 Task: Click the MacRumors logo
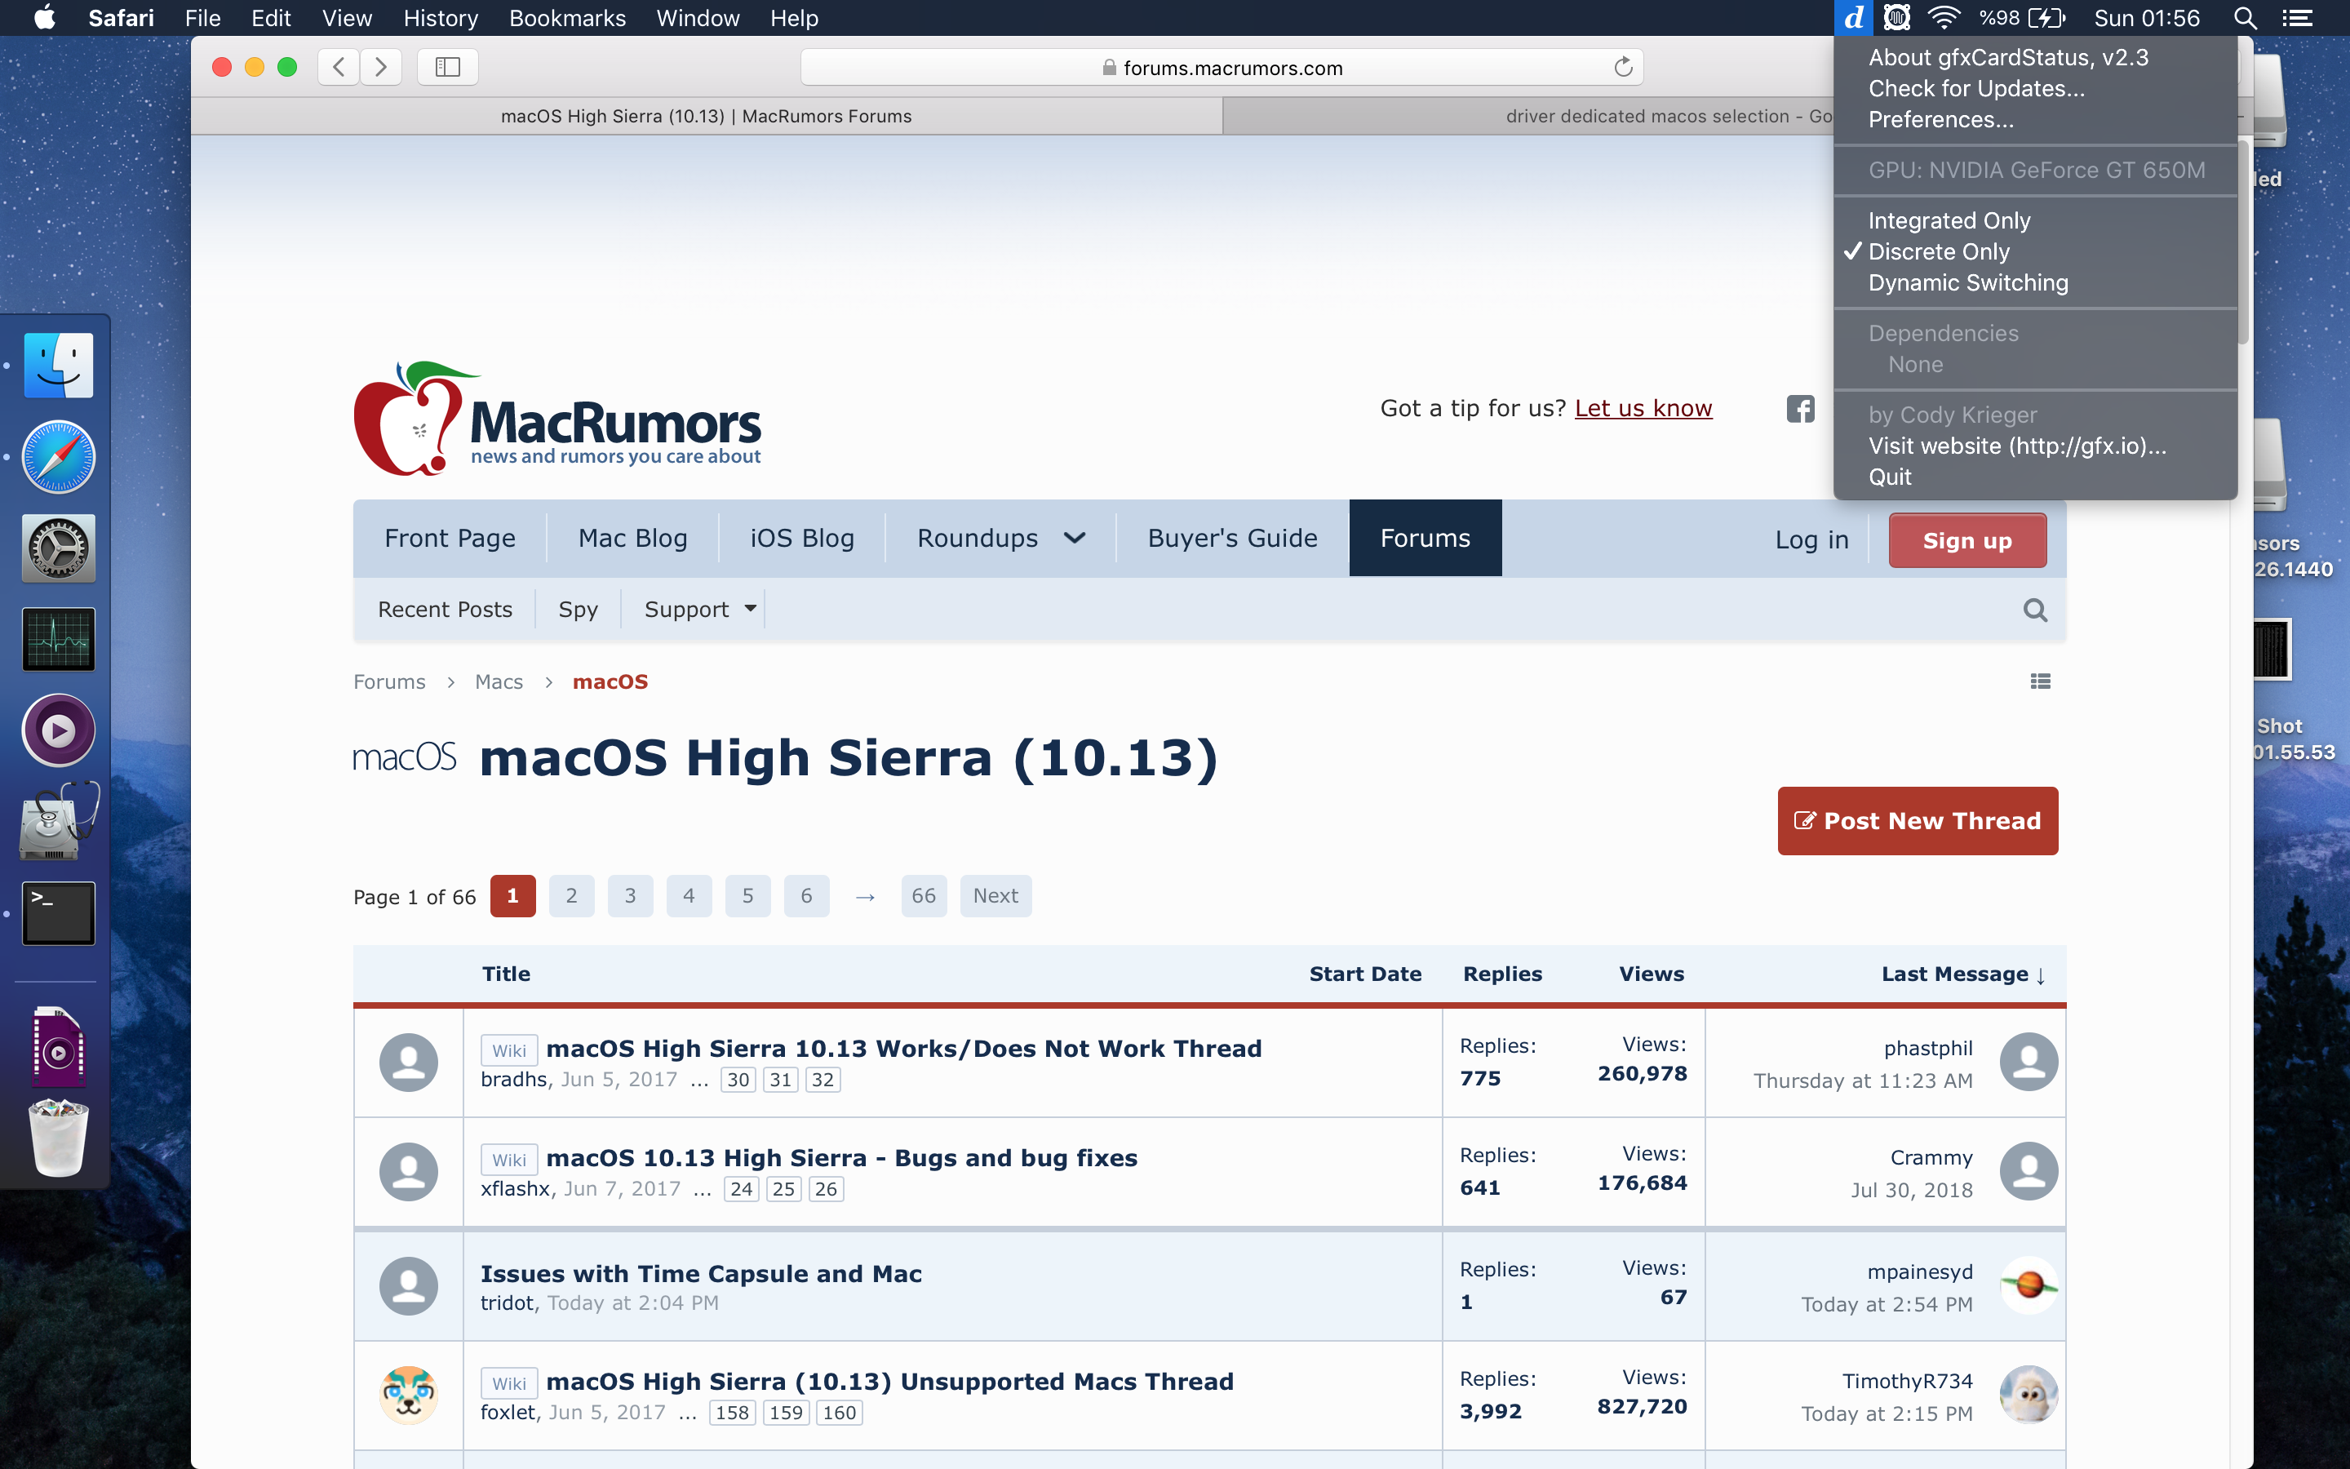pos(557,419)
